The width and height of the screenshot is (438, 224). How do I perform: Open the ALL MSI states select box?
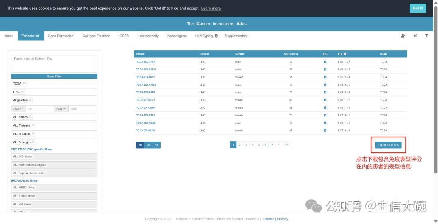pos(54,156)
